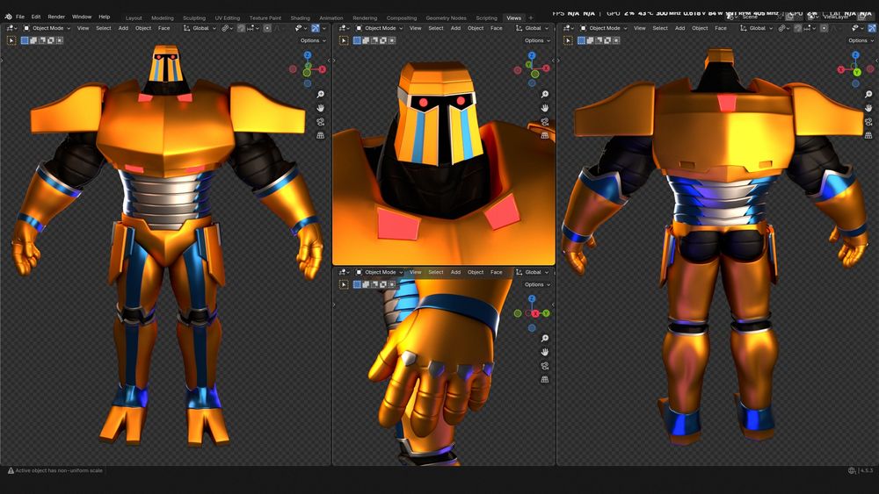Select tweak tool in face close-up viewport
Screen dimensions: 879x494
coord(344,40)
